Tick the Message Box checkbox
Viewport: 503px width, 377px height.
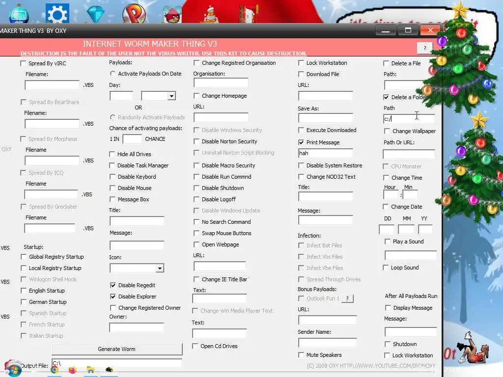click(112, 199)
